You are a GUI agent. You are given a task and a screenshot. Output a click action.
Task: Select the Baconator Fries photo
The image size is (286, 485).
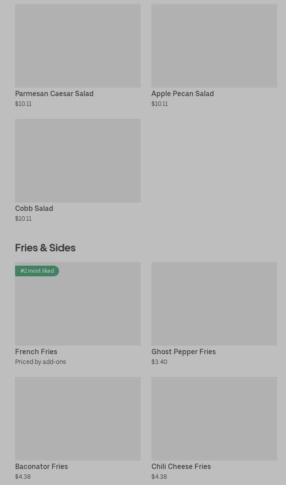pos(78,418)
